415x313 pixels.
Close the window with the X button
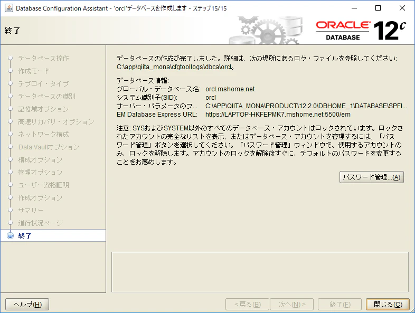(402, 8)
